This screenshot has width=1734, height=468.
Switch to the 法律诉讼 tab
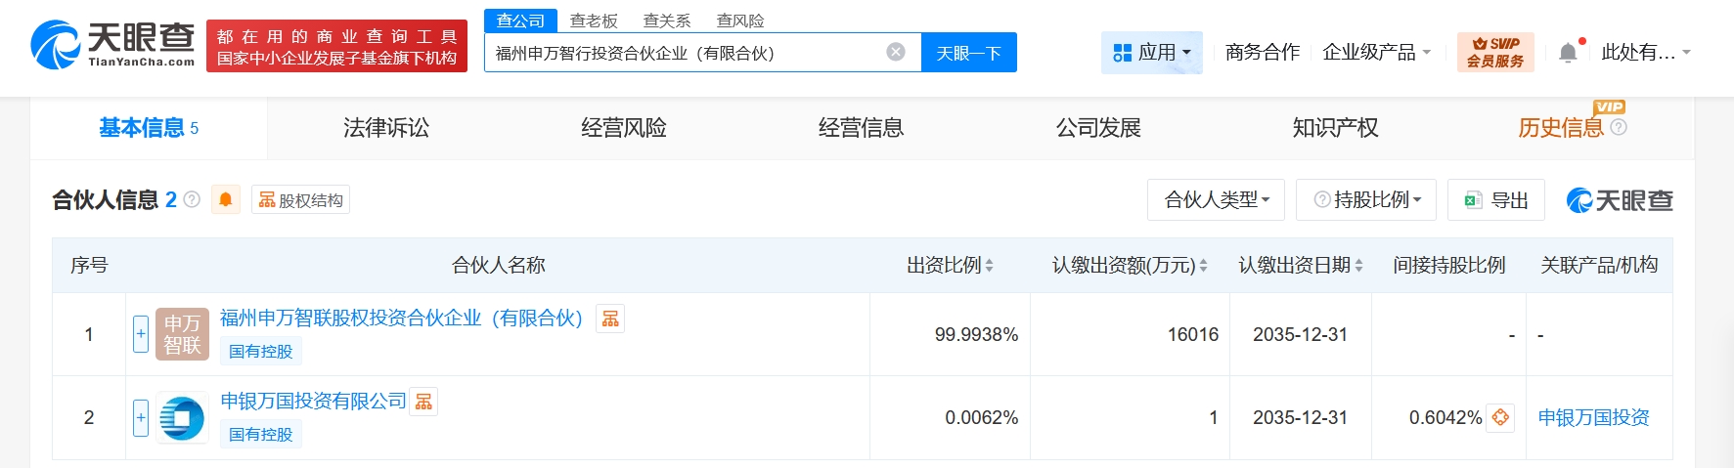click(x=386, y=128)
